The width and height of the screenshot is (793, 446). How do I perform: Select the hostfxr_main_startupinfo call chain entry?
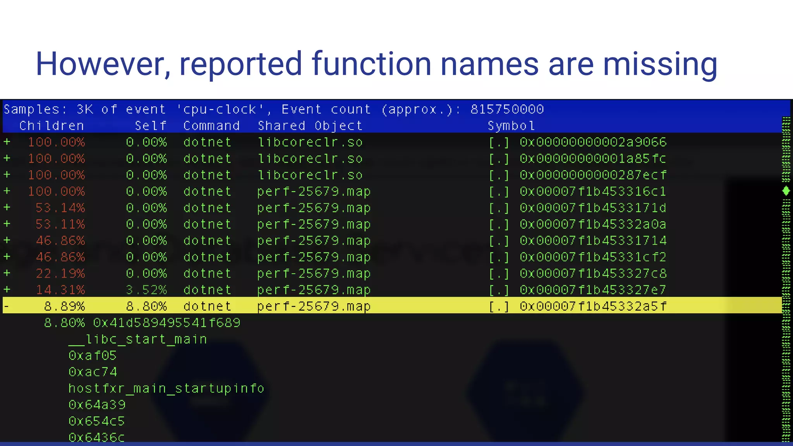[x=166, y=388]
